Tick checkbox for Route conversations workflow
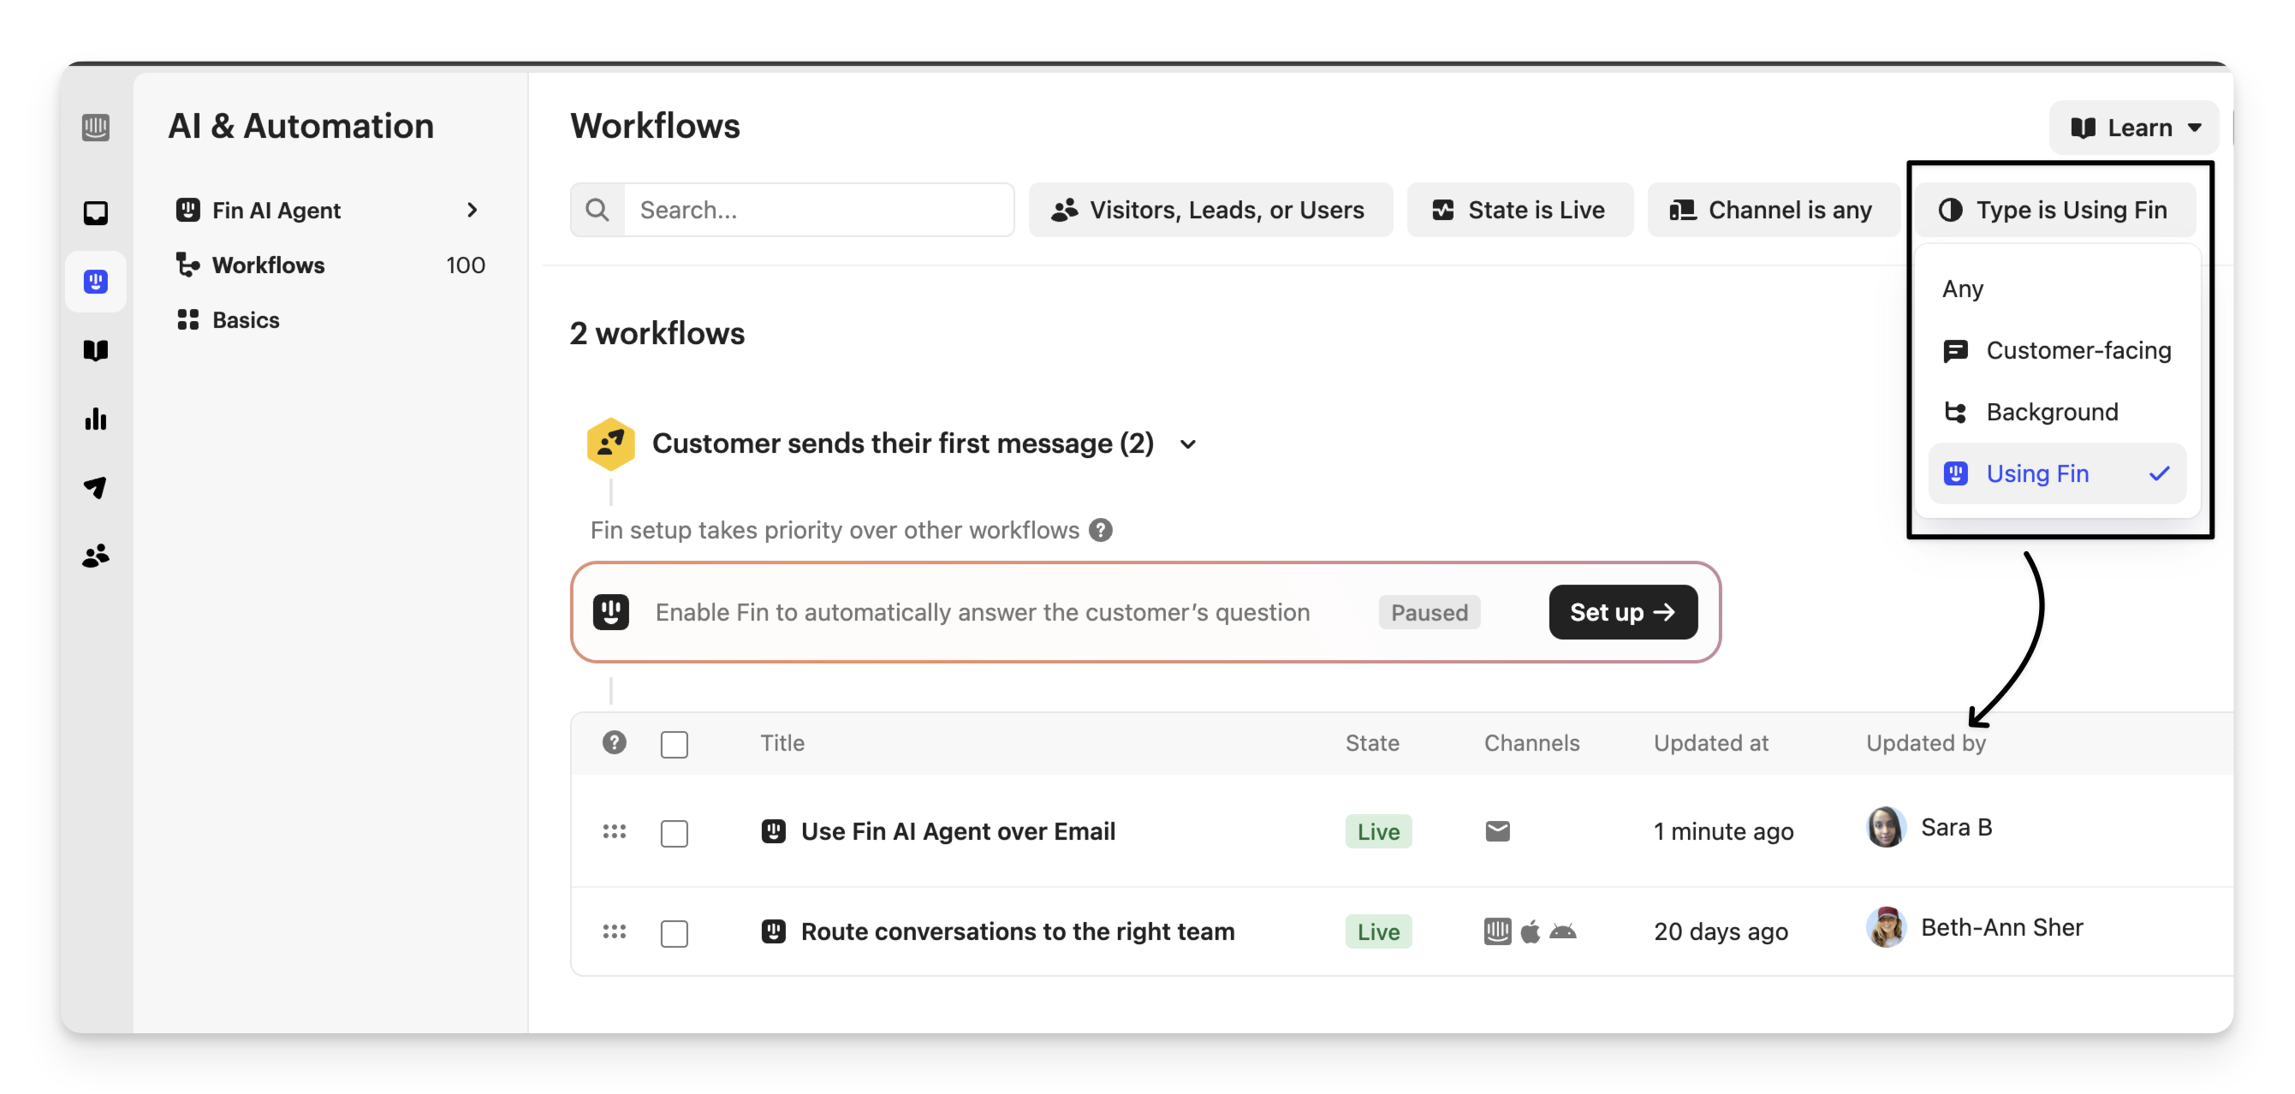 tap(675, 933)
